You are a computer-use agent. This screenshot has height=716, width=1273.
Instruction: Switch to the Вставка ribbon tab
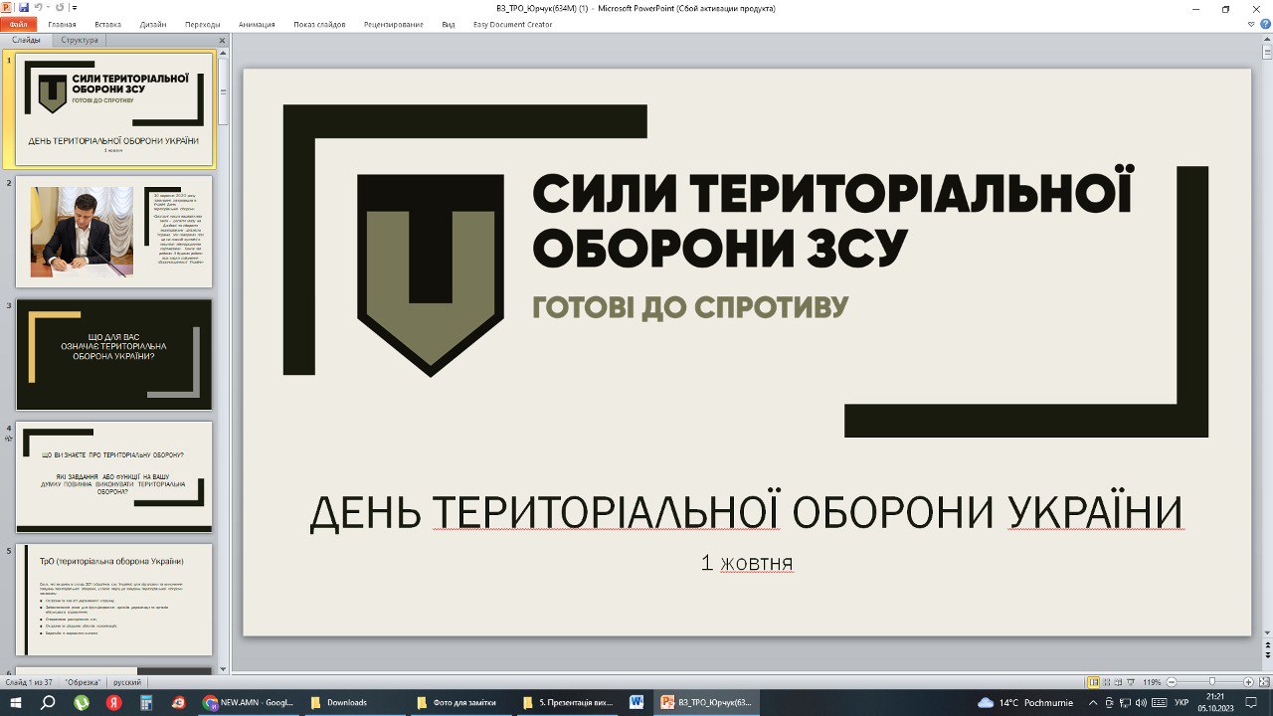coord(108,24)
